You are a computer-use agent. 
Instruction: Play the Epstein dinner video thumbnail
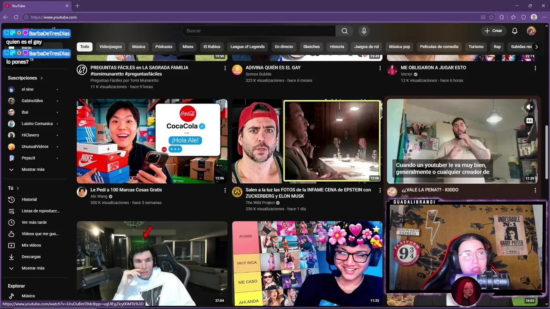(x=307, y=141)
